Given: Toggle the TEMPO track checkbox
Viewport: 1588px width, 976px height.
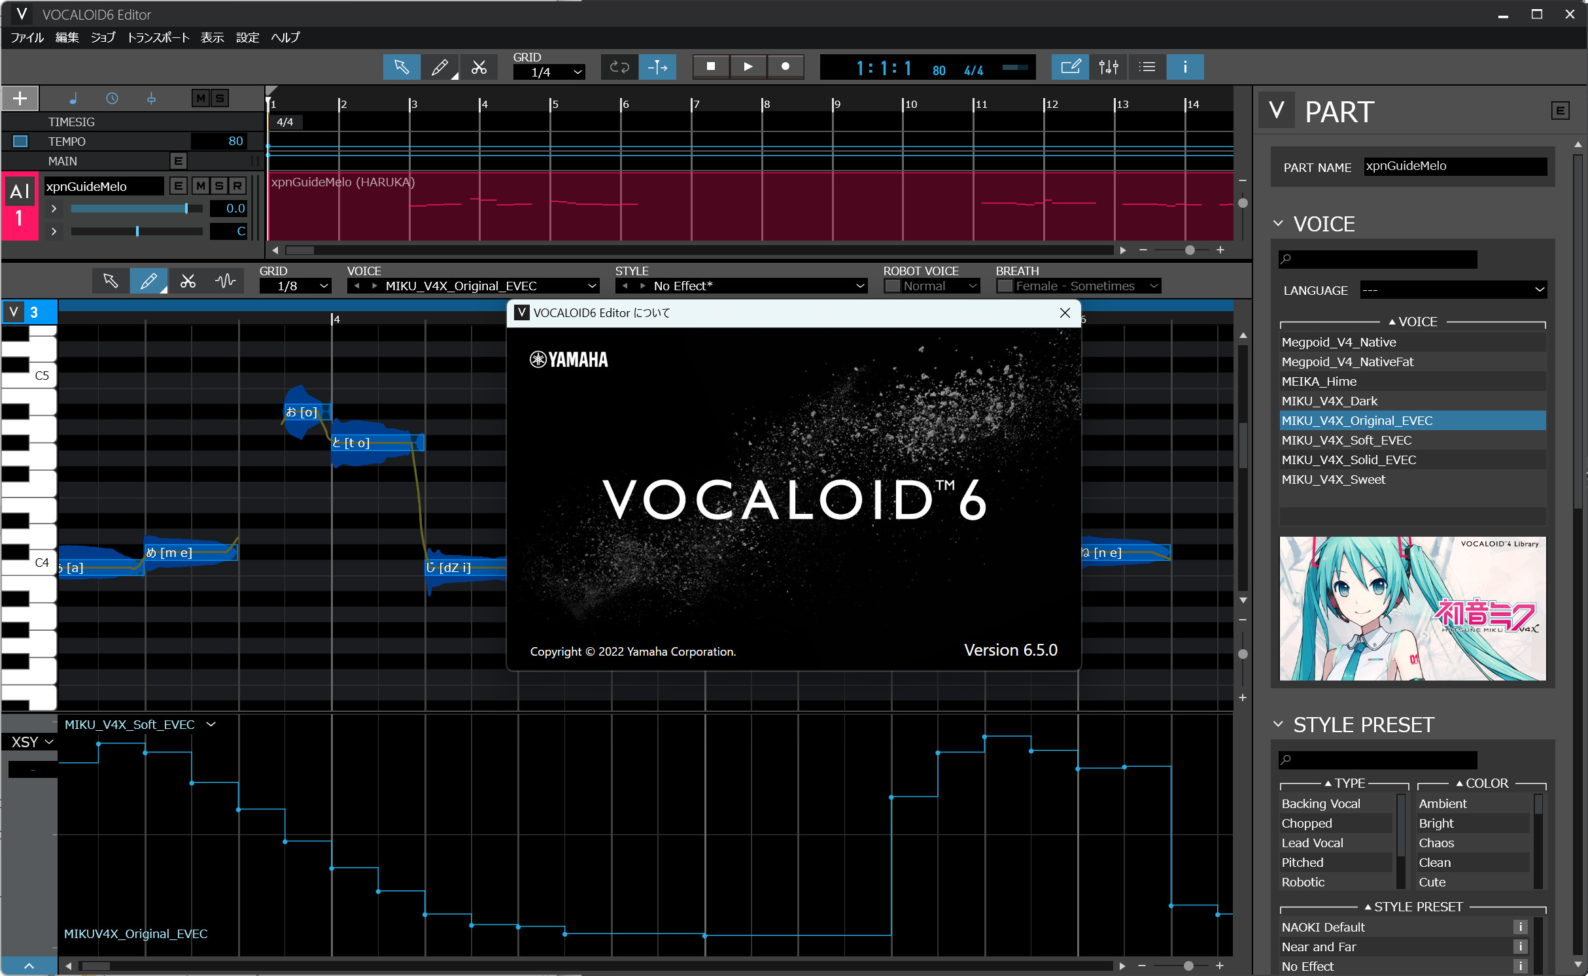Looking at the screenshot, I should click(x=20, y=141).
